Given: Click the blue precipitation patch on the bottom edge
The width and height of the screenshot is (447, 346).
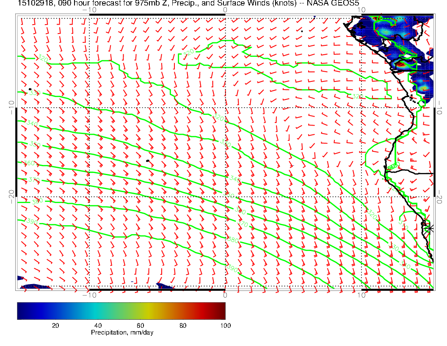Looking at the screenshot, I should [165, 286].
